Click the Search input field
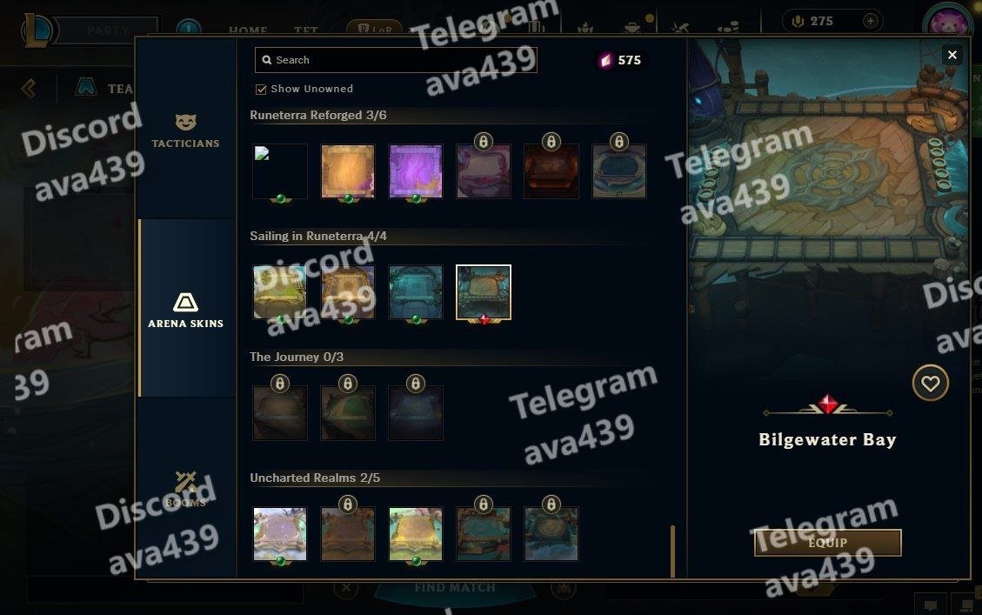Viewport: 982px width, 615px height. (396, 60)
